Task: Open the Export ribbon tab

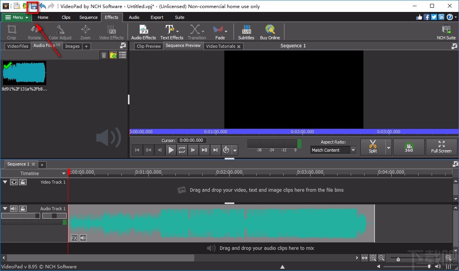Action: tap(157, 17)
